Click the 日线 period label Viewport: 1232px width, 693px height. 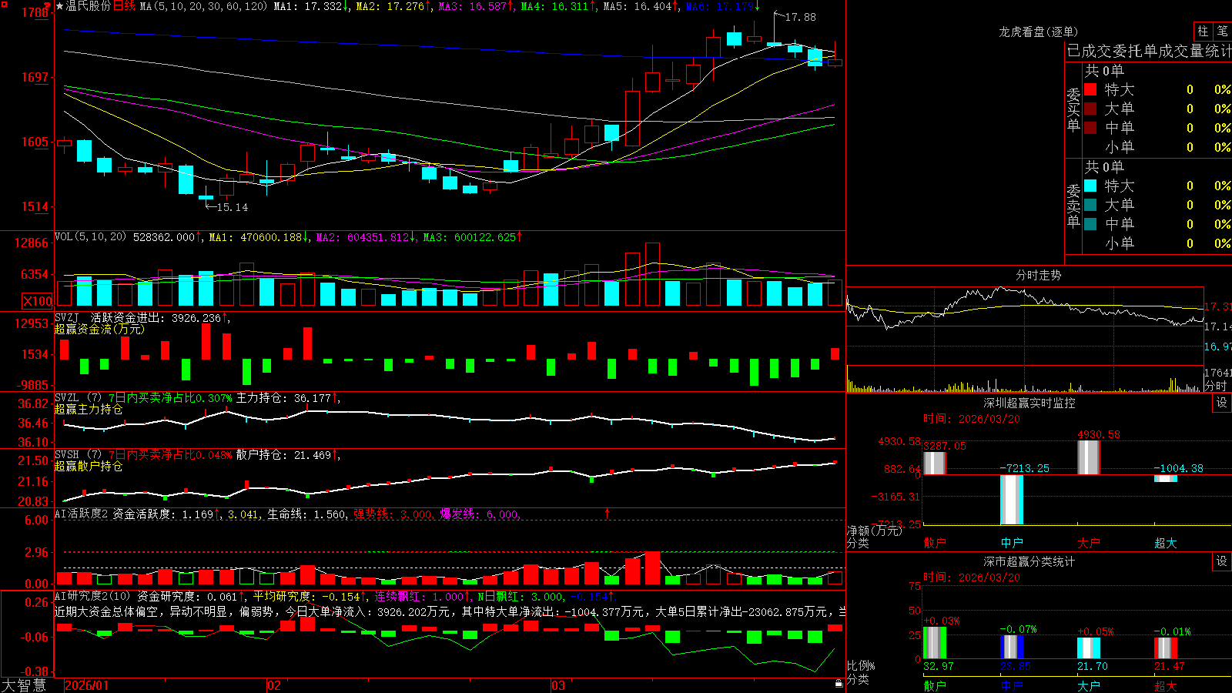(x=124, y=6)
